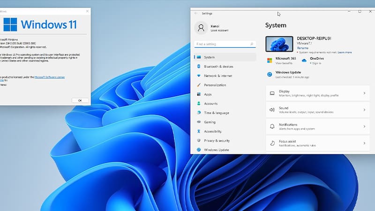Screen dimensions: 375x211
Task: Click the Accessibility icon in the sidebar
Action: [x=199, y=132]
